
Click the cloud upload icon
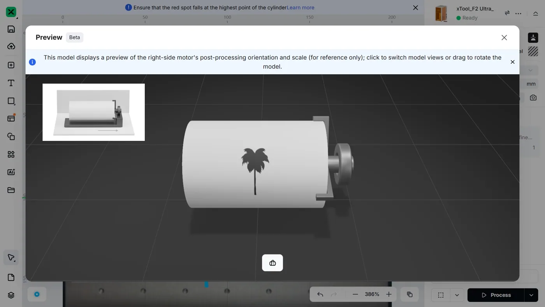coord(11,46)
